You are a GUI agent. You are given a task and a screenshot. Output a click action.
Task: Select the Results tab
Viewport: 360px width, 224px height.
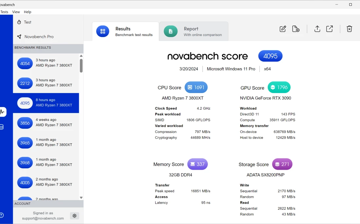(125, 31)
